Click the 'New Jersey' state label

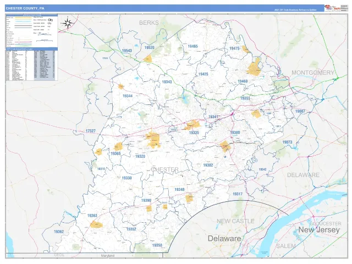pyautogui.click(x=319, y=230)
